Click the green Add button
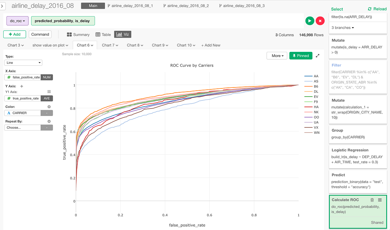390x230 pixels. coord(14,34)
